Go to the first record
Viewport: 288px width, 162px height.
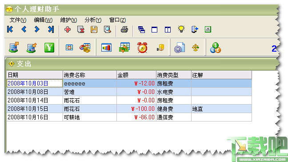tap(10, 29)
